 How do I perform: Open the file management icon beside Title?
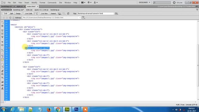[116, 14]
